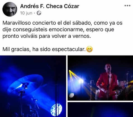
Task: Click the singer's microphone in guitarist photo
Action: (x=109, y=69)
